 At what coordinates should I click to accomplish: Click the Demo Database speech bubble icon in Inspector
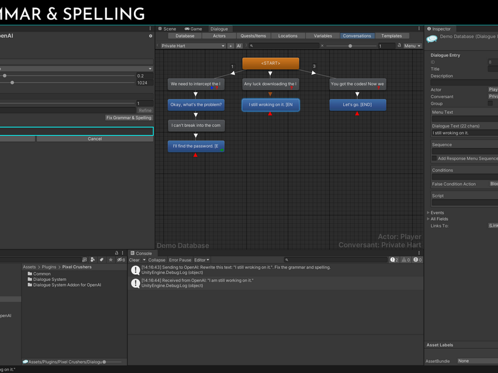click(x=431, y=39)
